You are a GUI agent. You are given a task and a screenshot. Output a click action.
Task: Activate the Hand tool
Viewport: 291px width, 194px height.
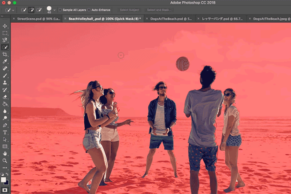coord(5,153)
